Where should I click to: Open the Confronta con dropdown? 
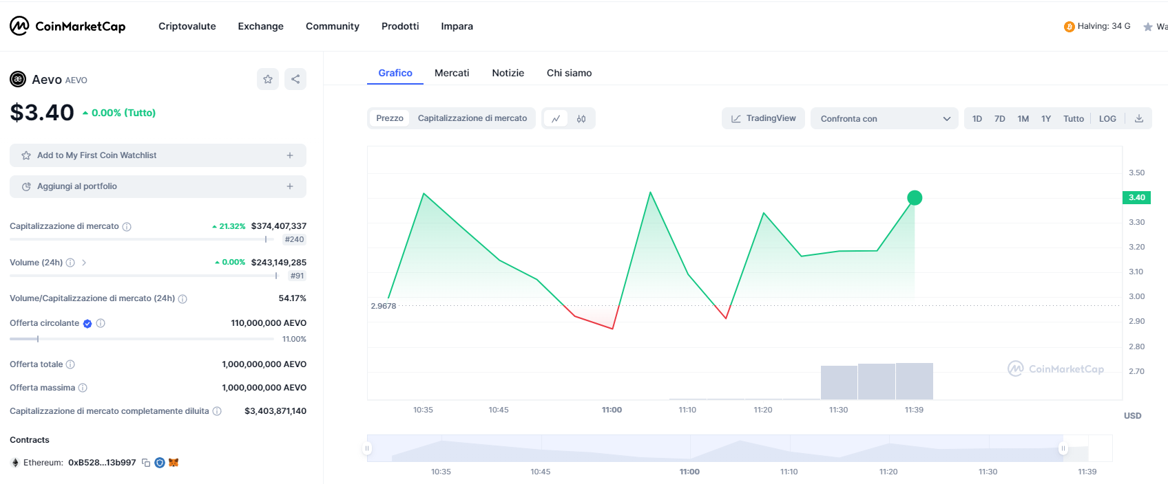884,119
